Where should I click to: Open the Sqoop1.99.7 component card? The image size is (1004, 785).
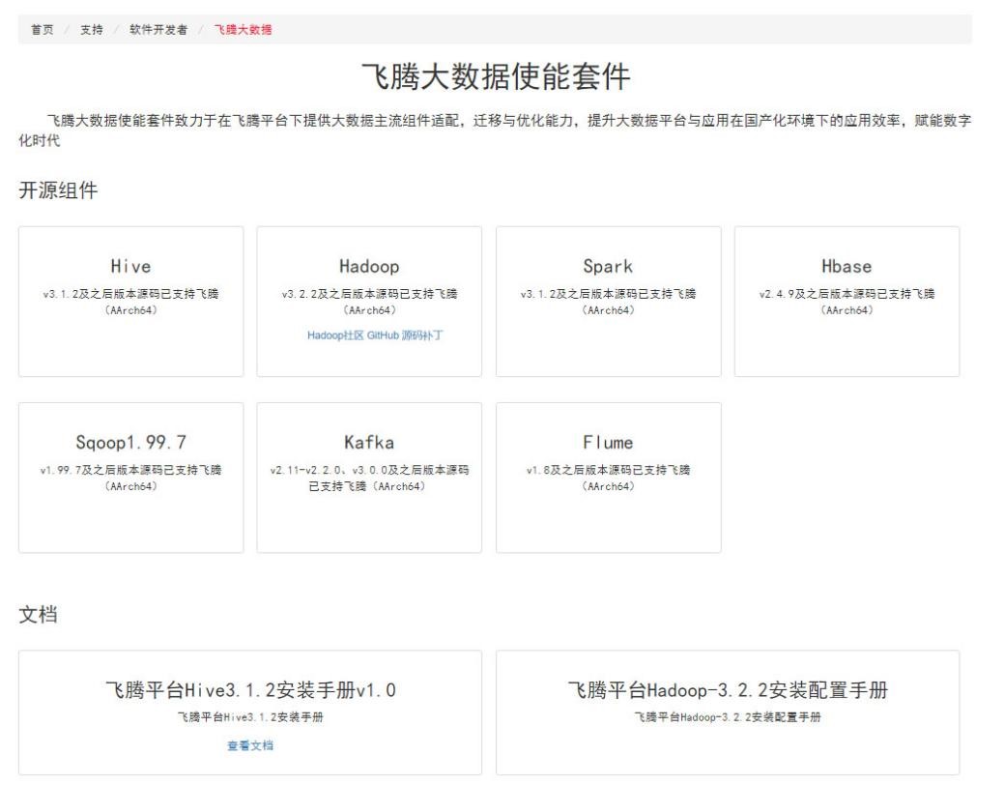[x=130, y=478]
